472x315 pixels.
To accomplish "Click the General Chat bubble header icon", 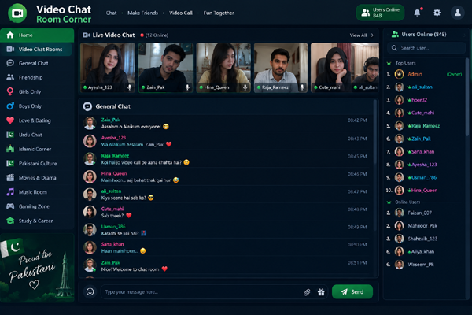I will (x=87, y=106).
